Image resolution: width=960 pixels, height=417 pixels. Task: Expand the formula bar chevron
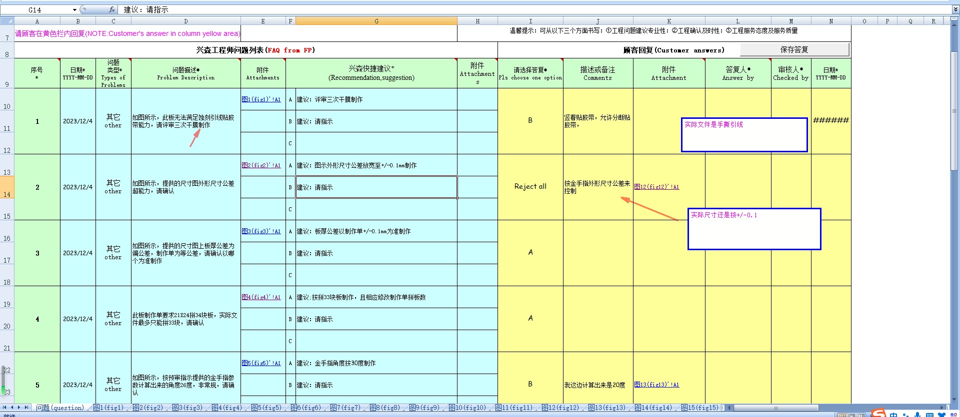click(955, 9)
